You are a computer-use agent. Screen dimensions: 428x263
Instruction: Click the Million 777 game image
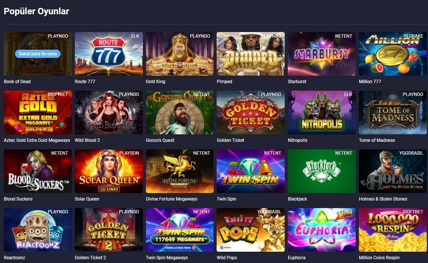[x=393, y=54]
